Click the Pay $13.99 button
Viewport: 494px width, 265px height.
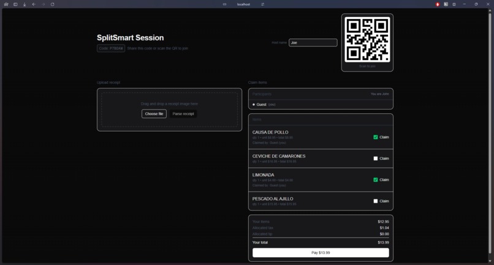[x=321, y=253]
